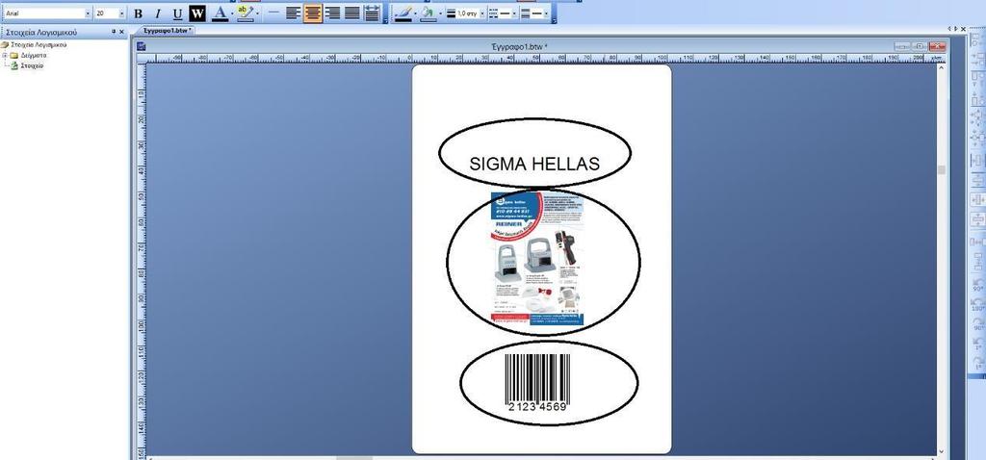The width and height of the screenshot is (986, 460).
Task: Click the line color pen icon
Action: pyautogui.click(x=403, y=13)
